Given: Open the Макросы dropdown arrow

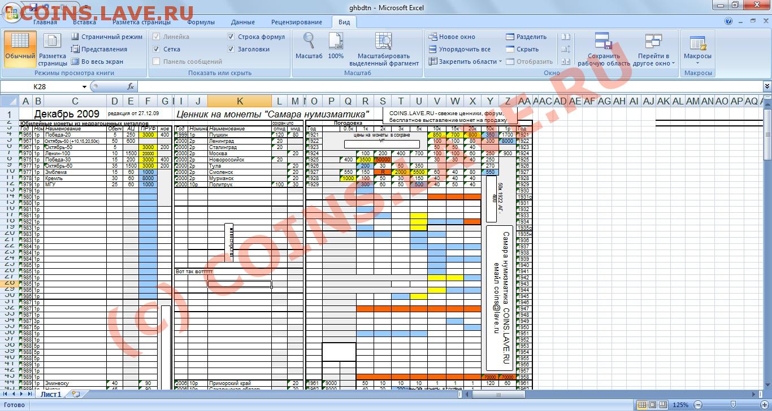Looking at the screenshot, I should (697, 63).
